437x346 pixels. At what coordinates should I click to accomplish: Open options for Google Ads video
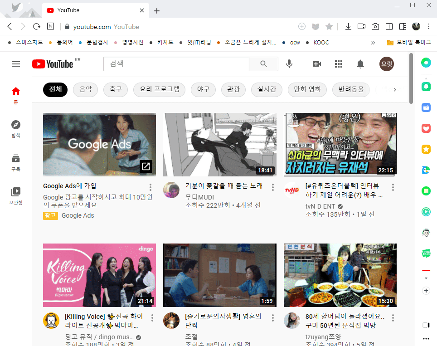150,187
